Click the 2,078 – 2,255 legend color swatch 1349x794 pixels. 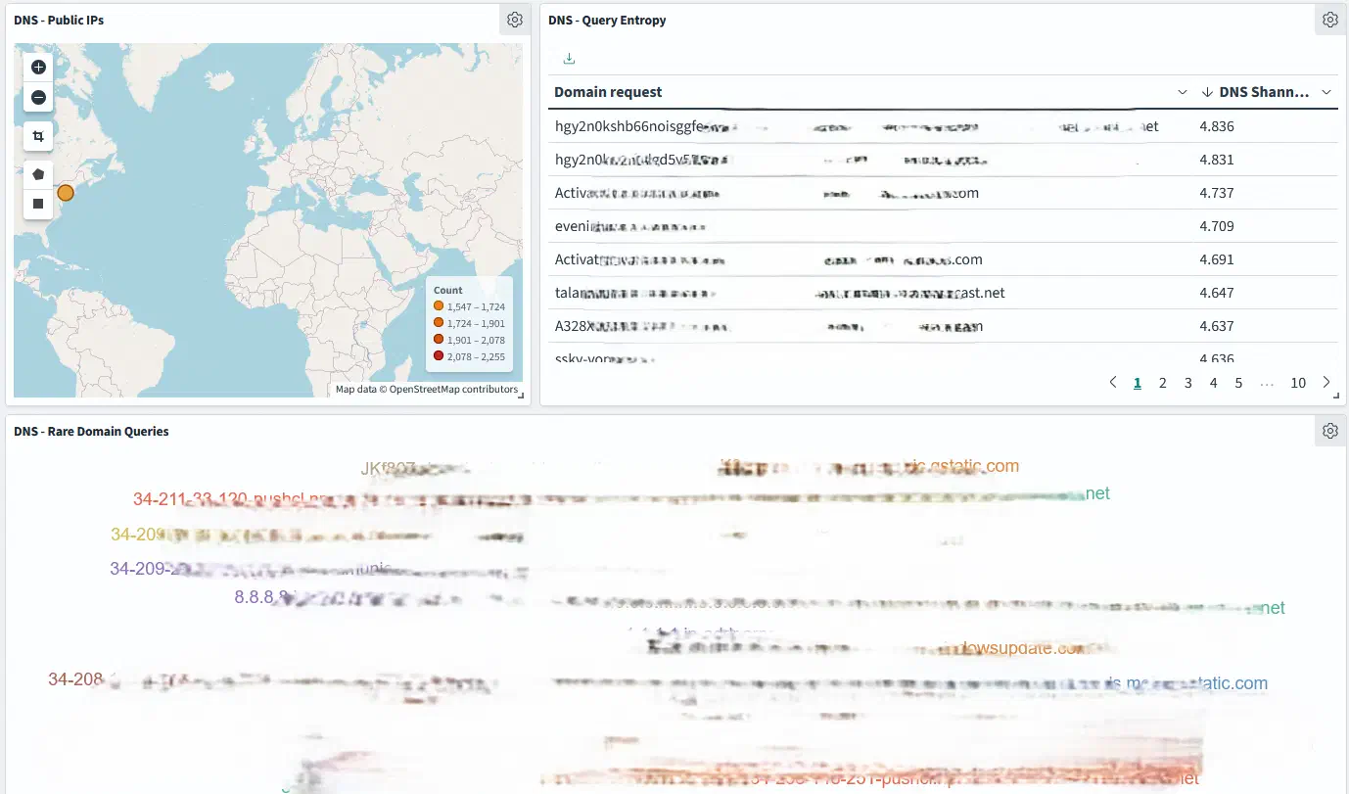click(x=439, y=356)
